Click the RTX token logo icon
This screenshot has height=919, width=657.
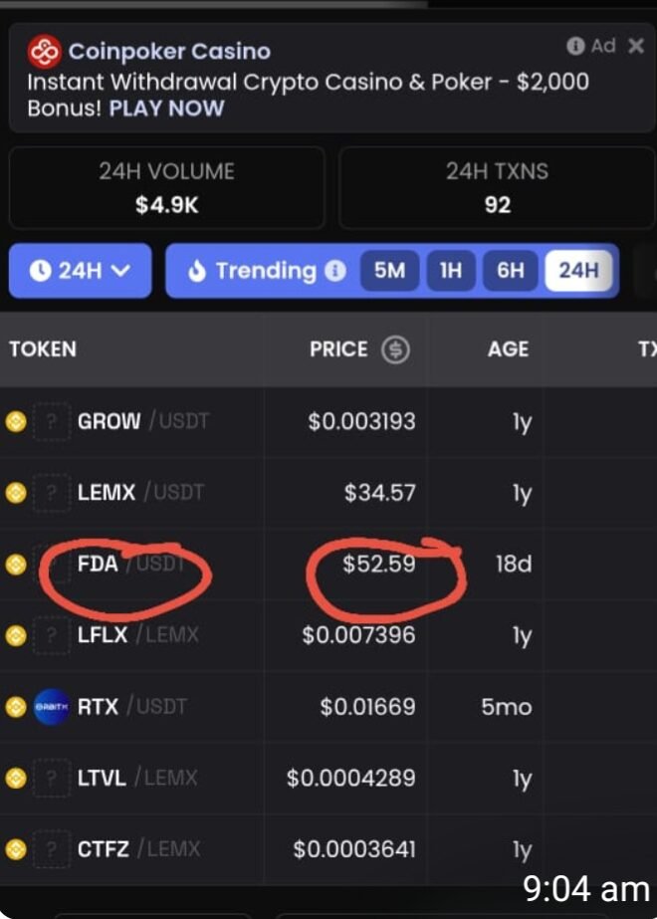pos(52,707)
